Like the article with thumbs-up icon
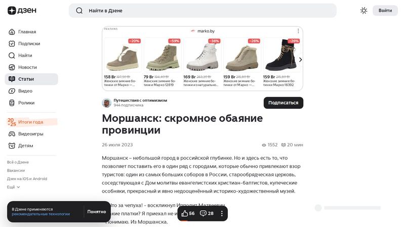This screenshot has width=405, height=227. point(185,213)
